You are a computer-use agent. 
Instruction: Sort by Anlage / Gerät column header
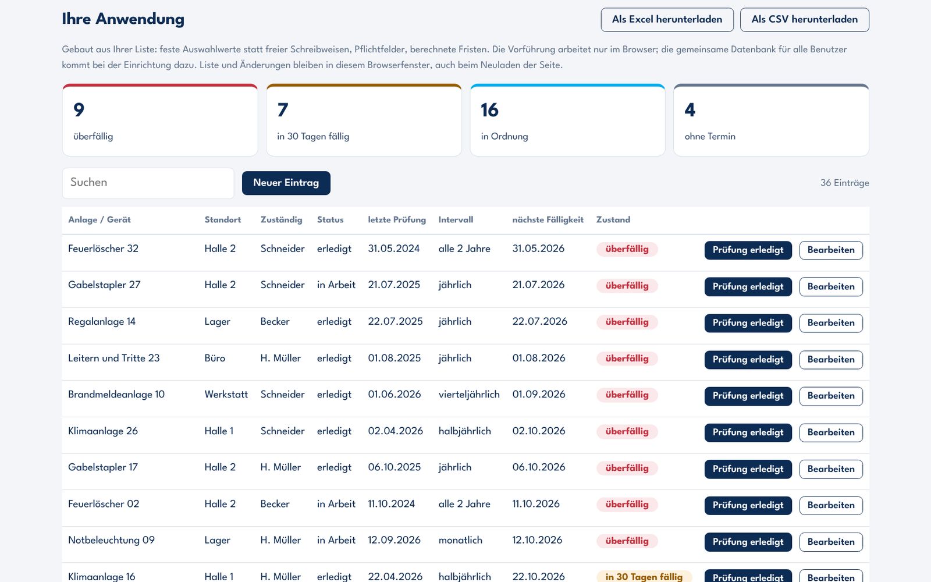click(x=100, y=219)
